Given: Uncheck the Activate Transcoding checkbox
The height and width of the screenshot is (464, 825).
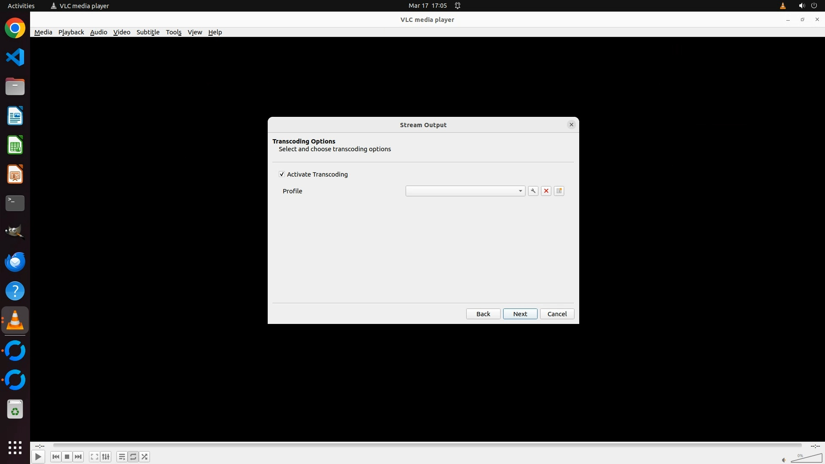Looking at the screenshot, I should (x=282, y=174).
